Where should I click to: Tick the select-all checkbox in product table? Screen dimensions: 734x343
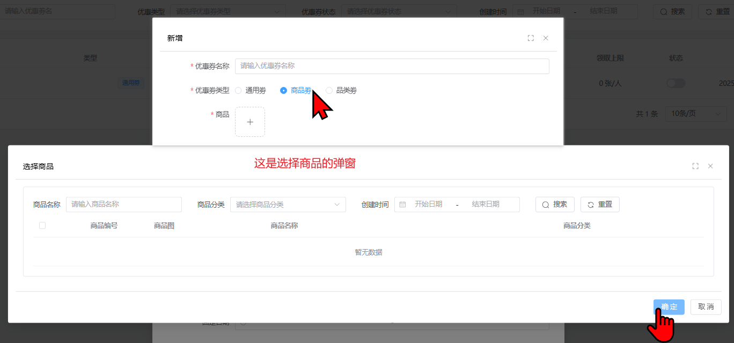click(42, 225)
